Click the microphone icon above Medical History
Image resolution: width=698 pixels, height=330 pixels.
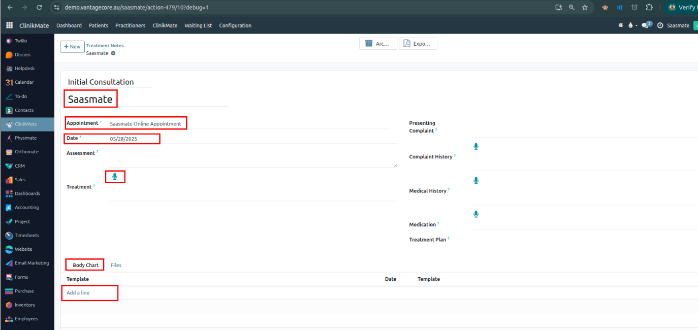[476, 180]
